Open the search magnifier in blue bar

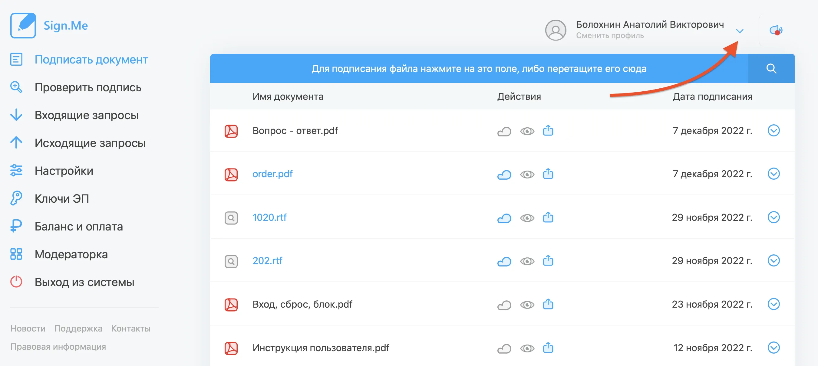click(771, 68)
